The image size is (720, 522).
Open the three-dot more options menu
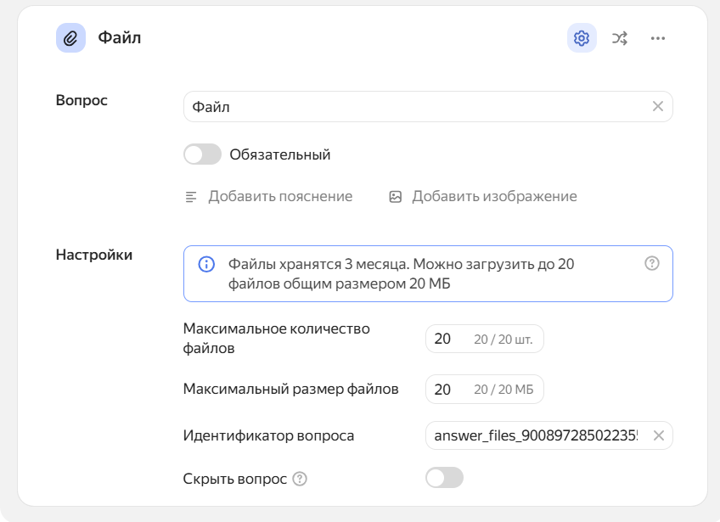(658, 38)
